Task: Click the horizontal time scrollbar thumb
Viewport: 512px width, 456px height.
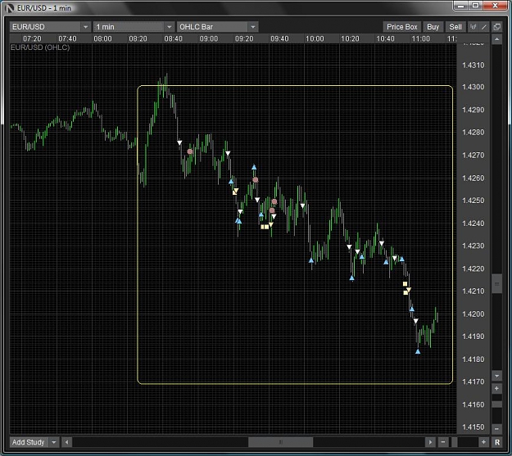Action: point(280,442)
